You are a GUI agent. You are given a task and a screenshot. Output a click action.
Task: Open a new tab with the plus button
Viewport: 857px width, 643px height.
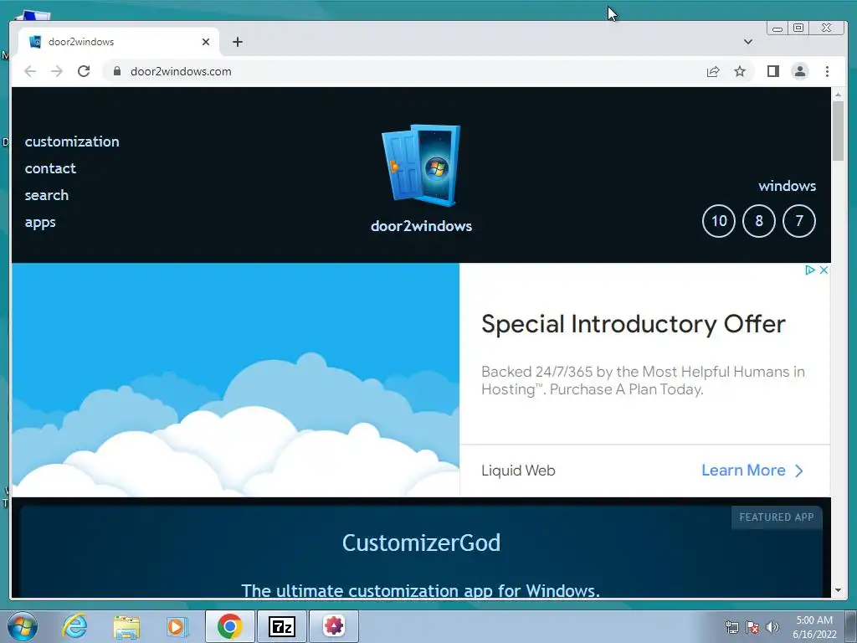237,42
